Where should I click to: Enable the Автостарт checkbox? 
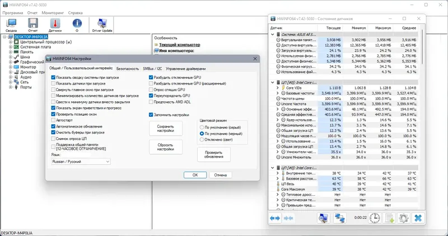53,120
